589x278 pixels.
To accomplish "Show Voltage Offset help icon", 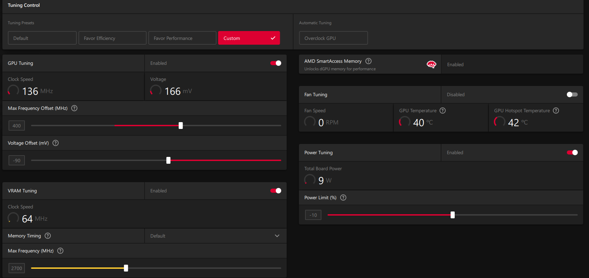I will point(56,143).
